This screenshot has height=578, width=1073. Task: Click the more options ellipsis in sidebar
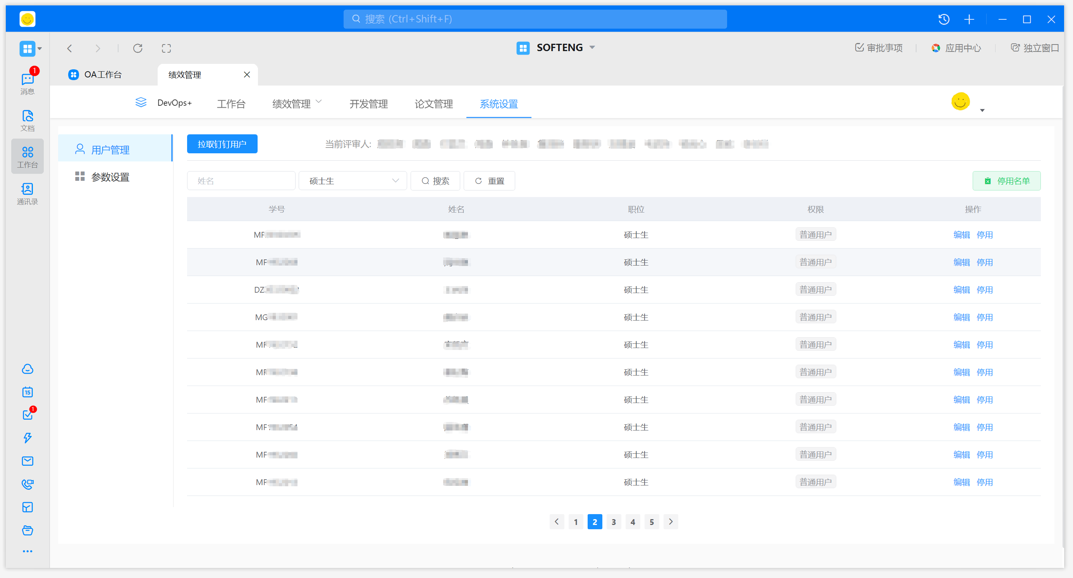tap(28, 551)
